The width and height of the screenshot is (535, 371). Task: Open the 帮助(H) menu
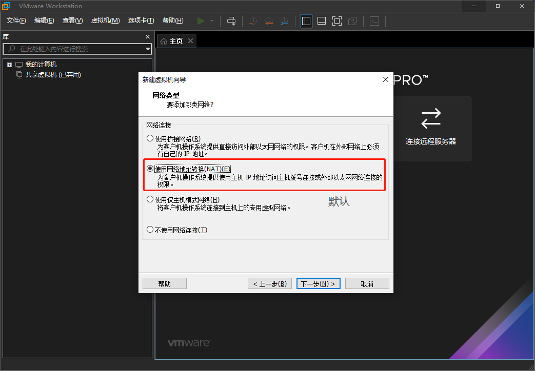tap(173, 21)
